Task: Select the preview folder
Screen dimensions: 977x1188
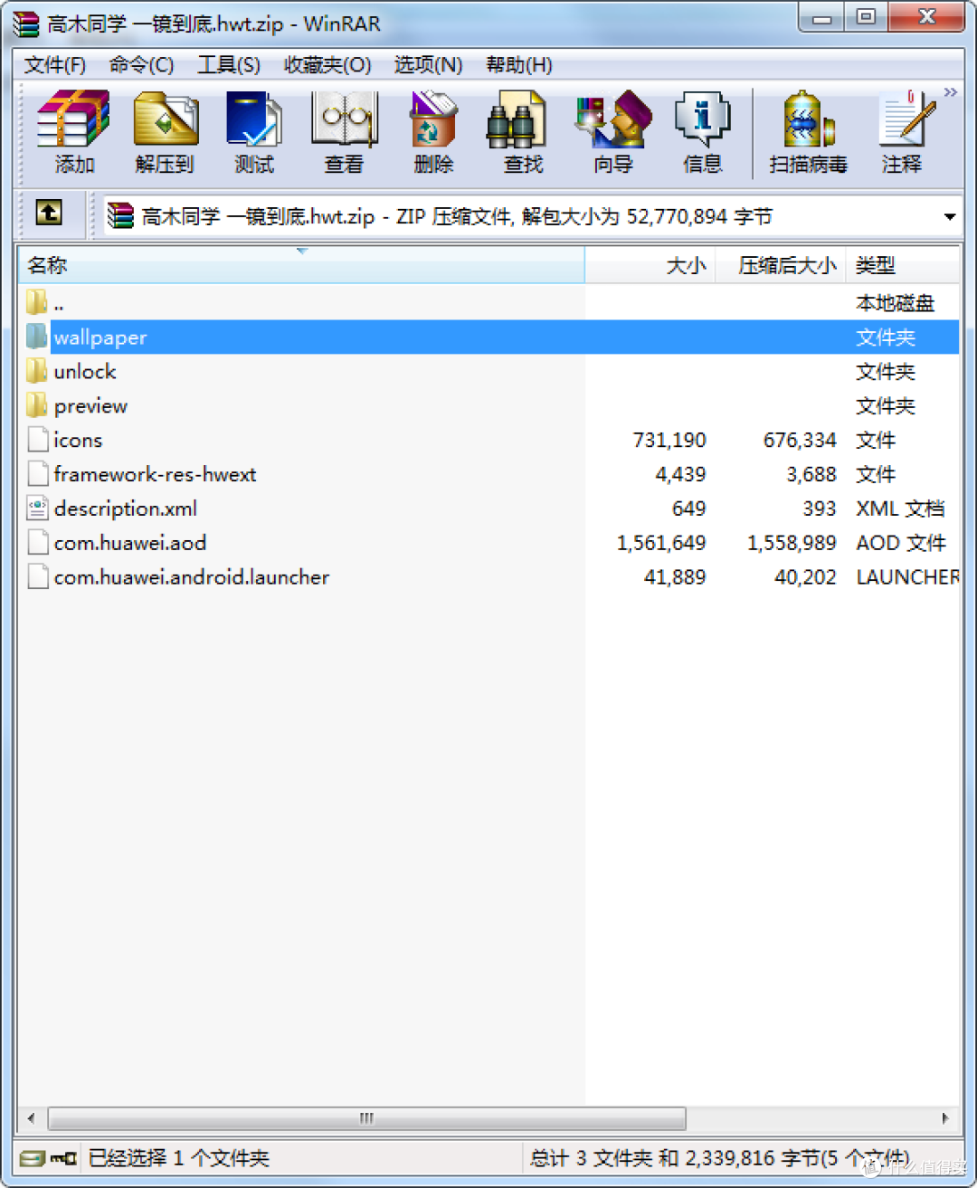Action: point(488,406)
